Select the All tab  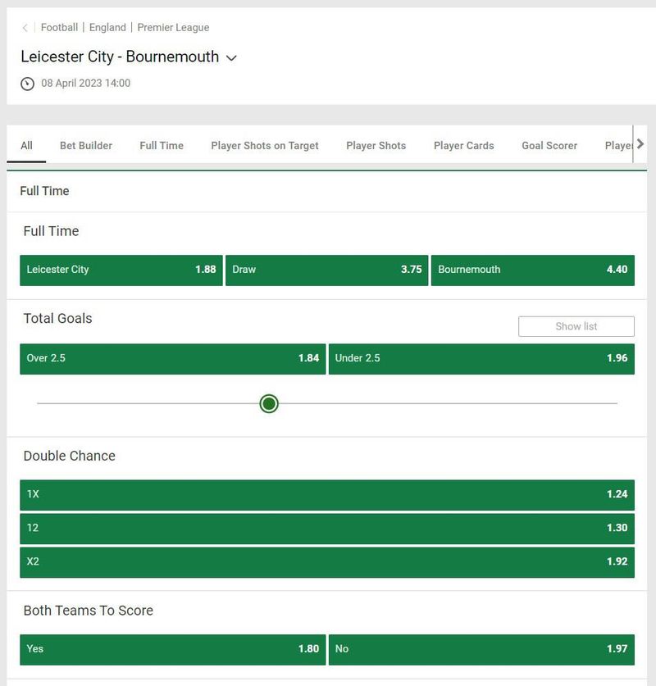(x=26, y=146)
